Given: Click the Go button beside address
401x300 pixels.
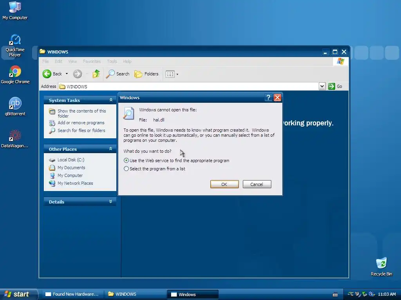Looking at the screenshot, I should coord(335,86).
